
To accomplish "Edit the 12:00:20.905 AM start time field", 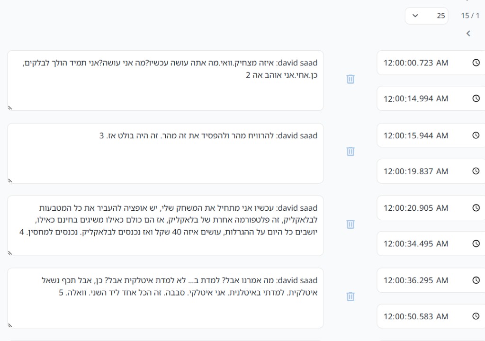I will (x=431, y=208).
